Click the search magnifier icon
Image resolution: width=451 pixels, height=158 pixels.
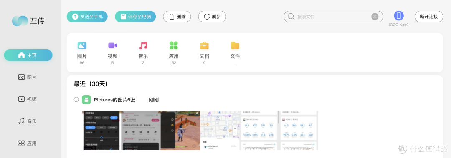coord(291,17)
